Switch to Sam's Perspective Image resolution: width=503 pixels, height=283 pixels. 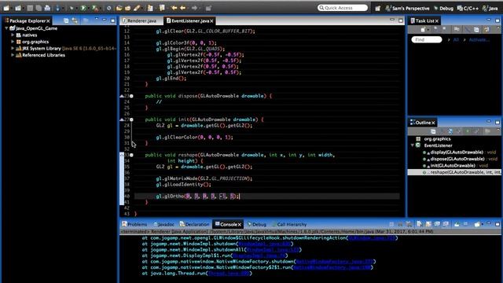tap(407, 9)
